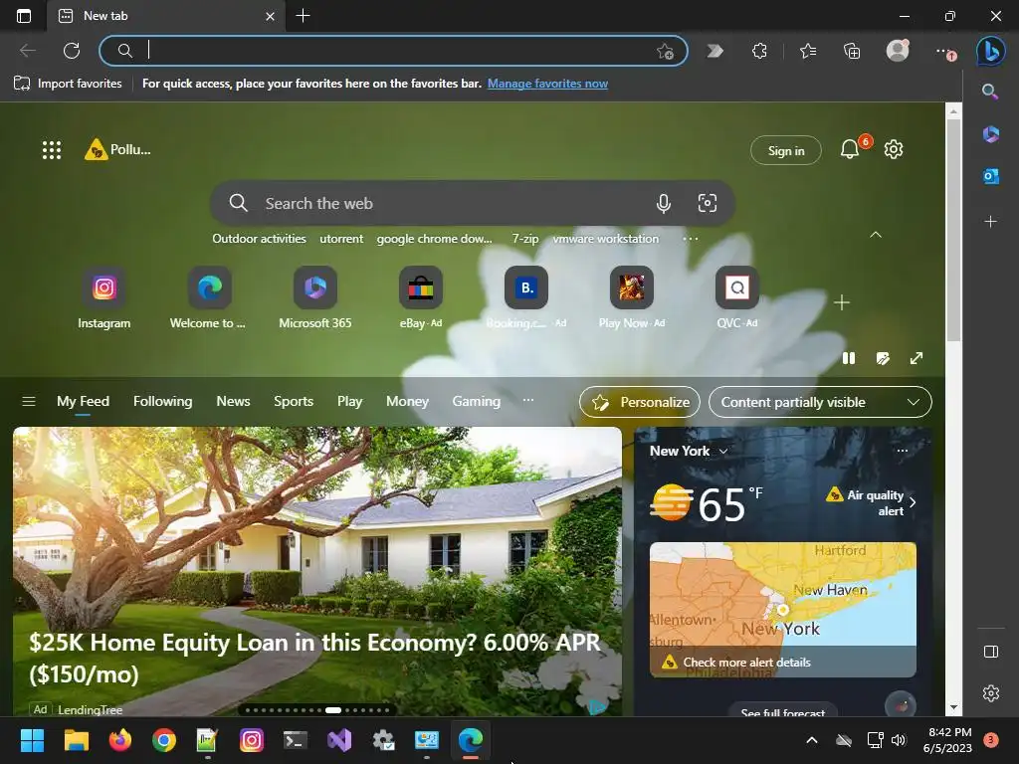
Task: Show more suggested searches ellipsis
Action: coord(691,239)
